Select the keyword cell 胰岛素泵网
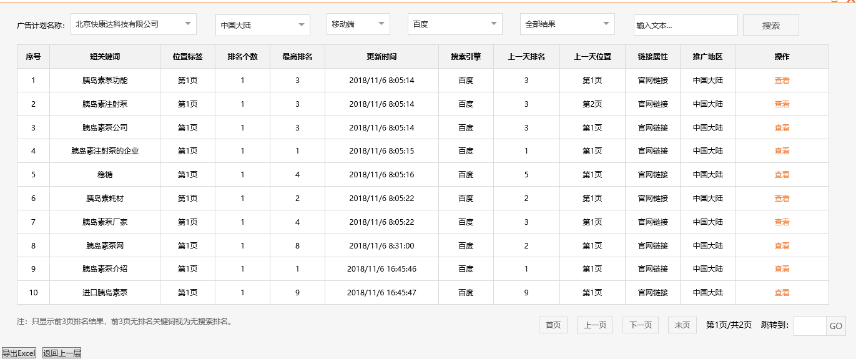Screen dimensions: 856x359 pyautogui.click(x=105, y=245)
